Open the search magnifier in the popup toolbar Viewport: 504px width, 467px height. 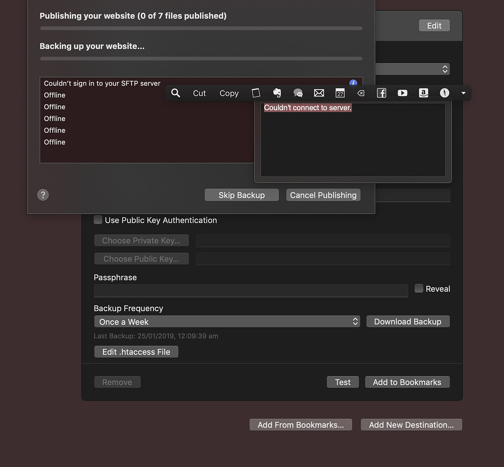pyautogui.click(x=176, y=93)
